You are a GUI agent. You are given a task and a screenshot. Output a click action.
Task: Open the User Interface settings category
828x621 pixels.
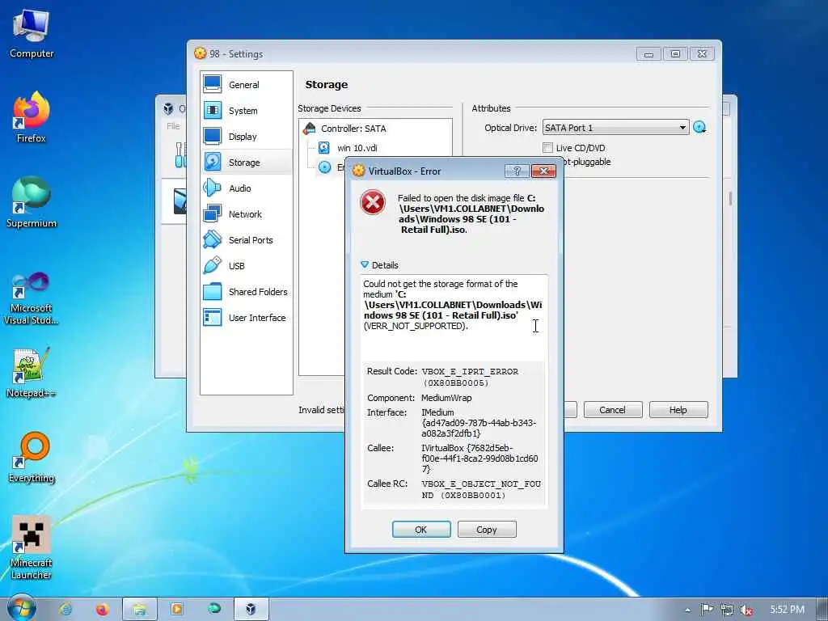(246, 317)
